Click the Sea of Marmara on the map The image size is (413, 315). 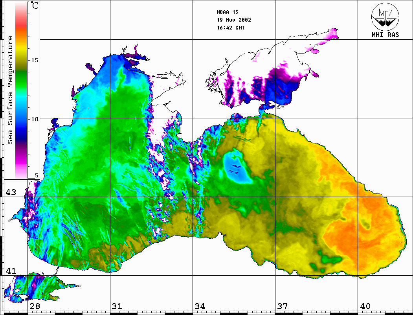pyautogui.click(x=37, y=288)
